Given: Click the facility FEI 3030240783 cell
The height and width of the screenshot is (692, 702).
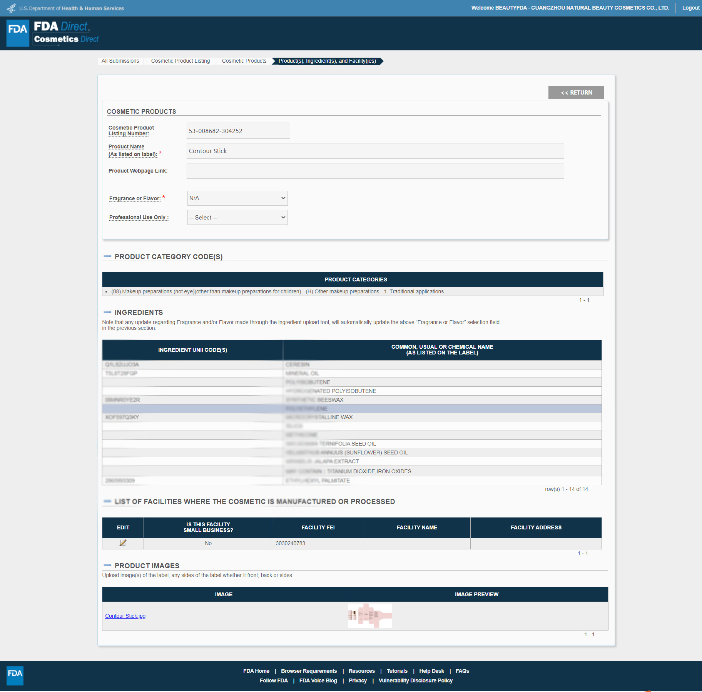Looking at the screenshot, I should (318, 543).
